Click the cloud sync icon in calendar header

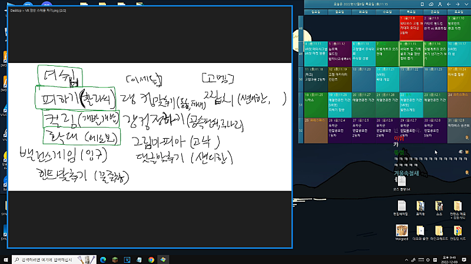(431, 4)
